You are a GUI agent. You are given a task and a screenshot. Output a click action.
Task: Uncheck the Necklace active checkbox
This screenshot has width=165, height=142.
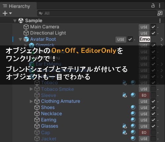tap(153, 114)
